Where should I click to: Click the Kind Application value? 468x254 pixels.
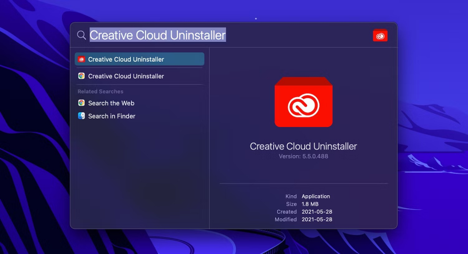[315, 197]
